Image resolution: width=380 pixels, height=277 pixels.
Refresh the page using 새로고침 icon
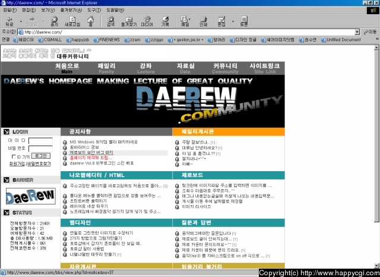coord(72,21)
